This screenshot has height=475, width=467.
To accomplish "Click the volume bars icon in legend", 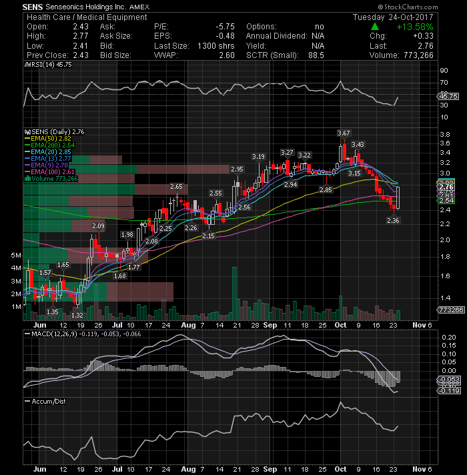I will pyautogui.click(x=27, y=179).
